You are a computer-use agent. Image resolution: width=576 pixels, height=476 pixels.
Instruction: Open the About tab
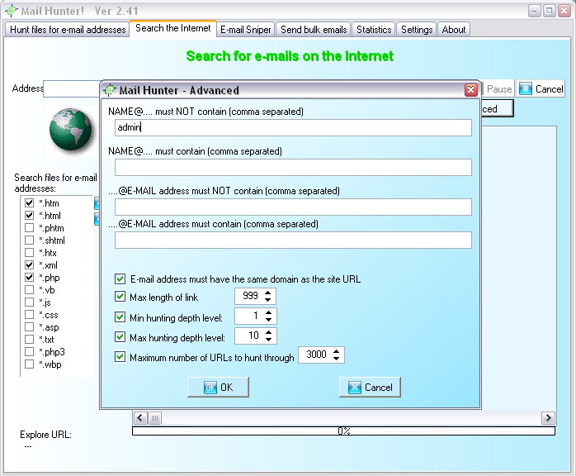[x=454, y=30]
